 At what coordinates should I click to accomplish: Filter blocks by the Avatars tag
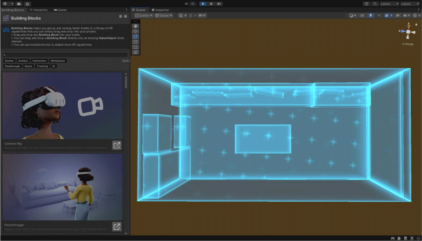pyautogui.click(x=23, y=61)
